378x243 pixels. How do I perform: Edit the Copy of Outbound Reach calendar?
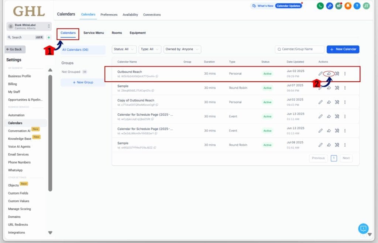pyautogui.click(x=320, y=102)
